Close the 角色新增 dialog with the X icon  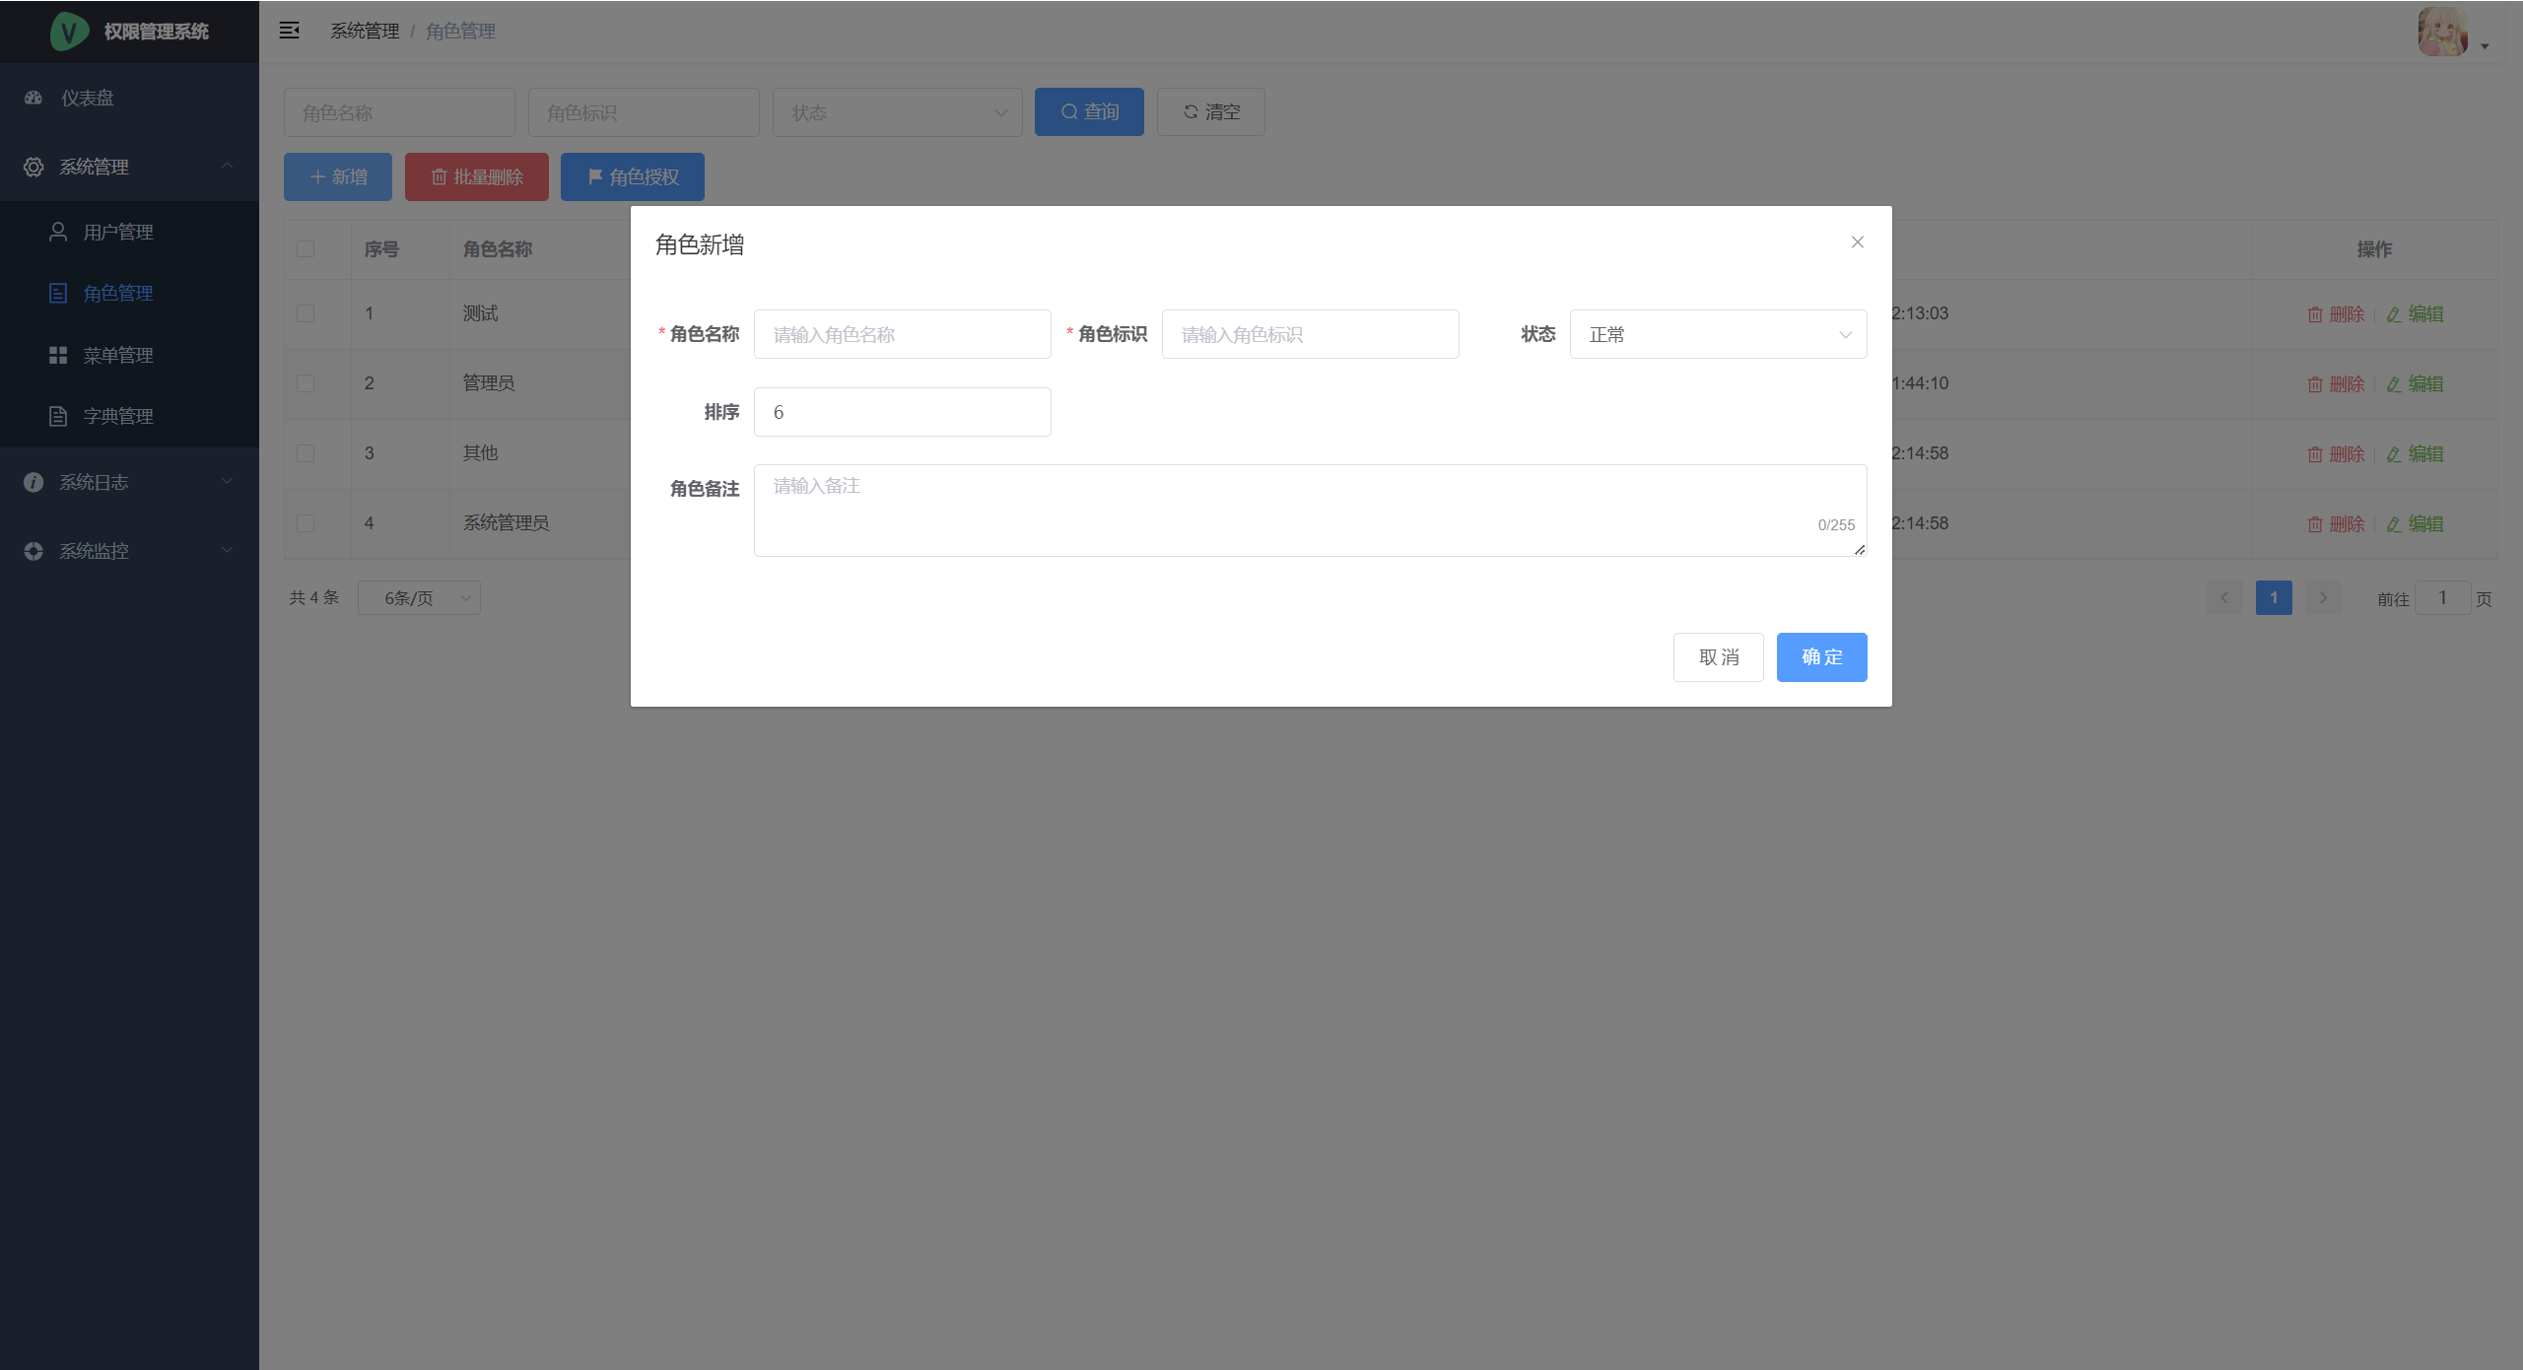[x=1857, y=242]
